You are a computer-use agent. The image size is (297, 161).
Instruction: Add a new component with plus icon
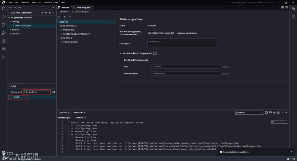pyautogui.click(x=42, y=13)
